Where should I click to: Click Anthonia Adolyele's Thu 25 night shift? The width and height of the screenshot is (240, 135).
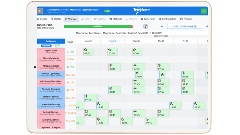151,121
